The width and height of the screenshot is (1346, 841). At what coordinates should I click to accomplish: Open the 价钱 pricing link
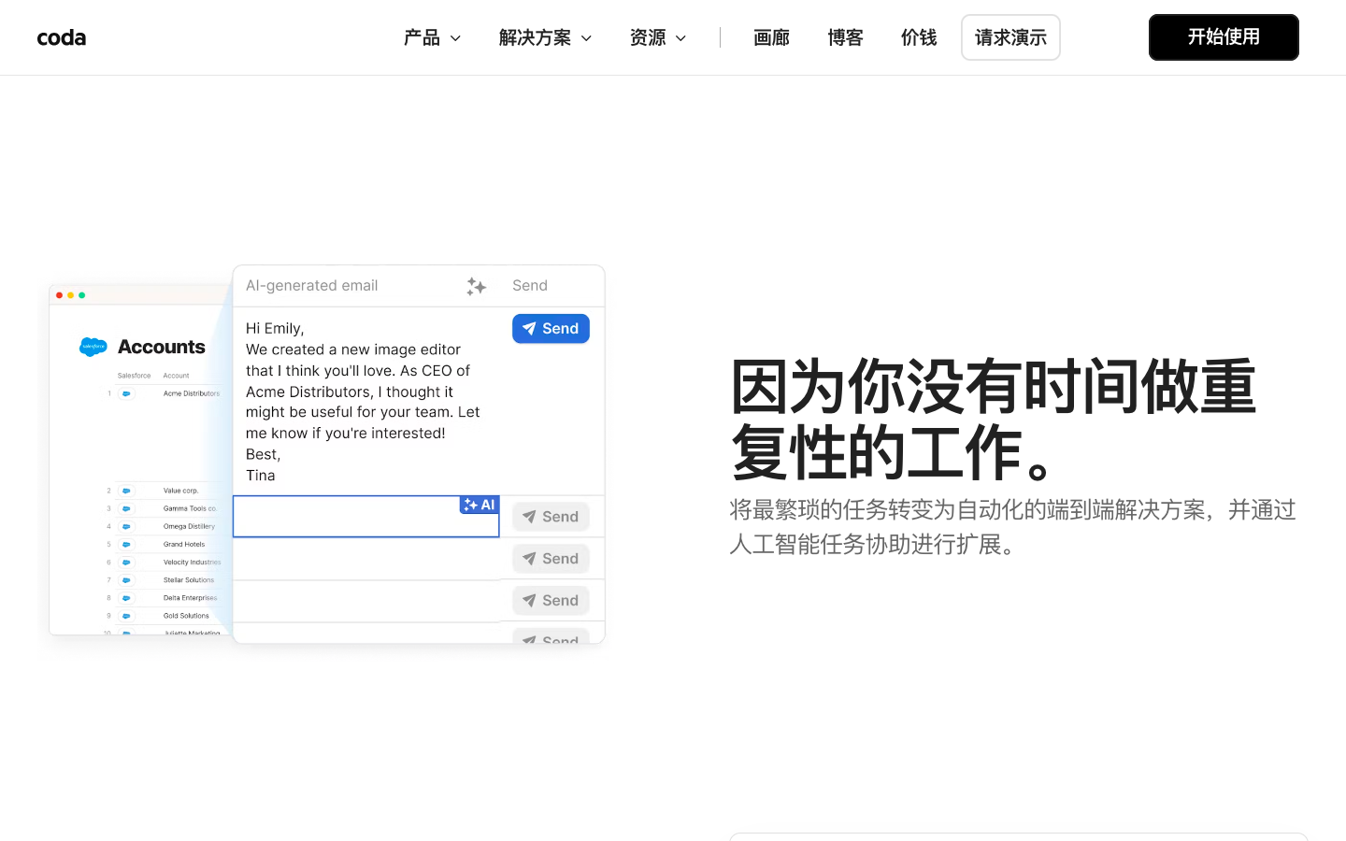click(918, 37)
